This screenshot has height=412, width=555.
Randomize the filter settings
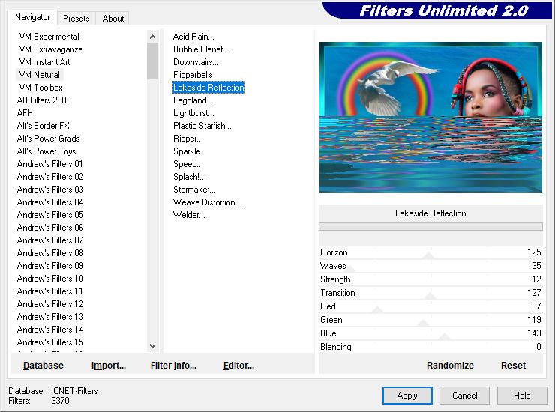click(x=450, y=366)
